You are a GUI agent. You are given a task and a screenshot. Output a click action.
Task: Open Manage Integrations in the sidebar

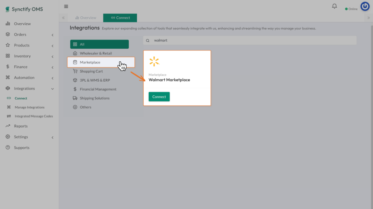pyautogui.click(x=30, y=107)
